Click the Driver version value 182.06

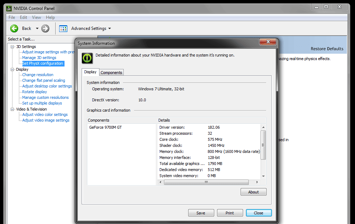tap(214, 127)
